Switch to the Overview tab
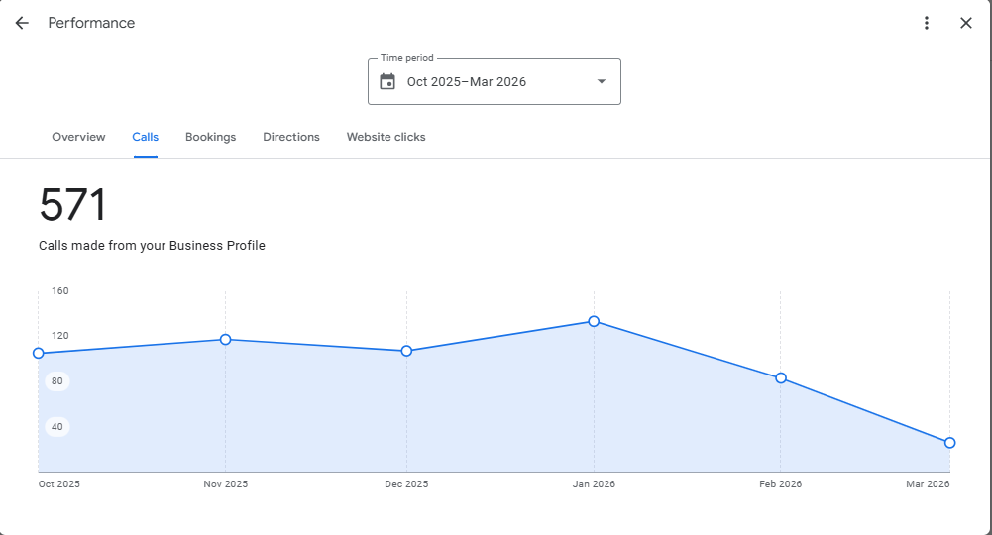This screenshot has width=992, height=535. [x=78, y=137]
